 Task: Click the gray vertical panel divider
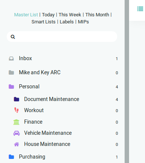pyautogui.click(x=127, y=81)
